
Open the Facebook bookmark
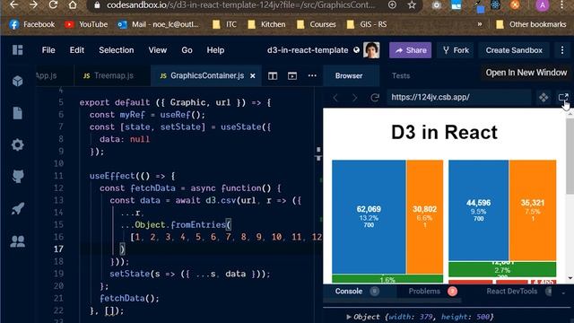point(32,24)
